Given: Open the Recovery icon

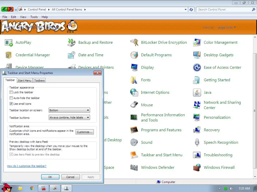Looking at the screenshot, I should click(x=197, y=130).
